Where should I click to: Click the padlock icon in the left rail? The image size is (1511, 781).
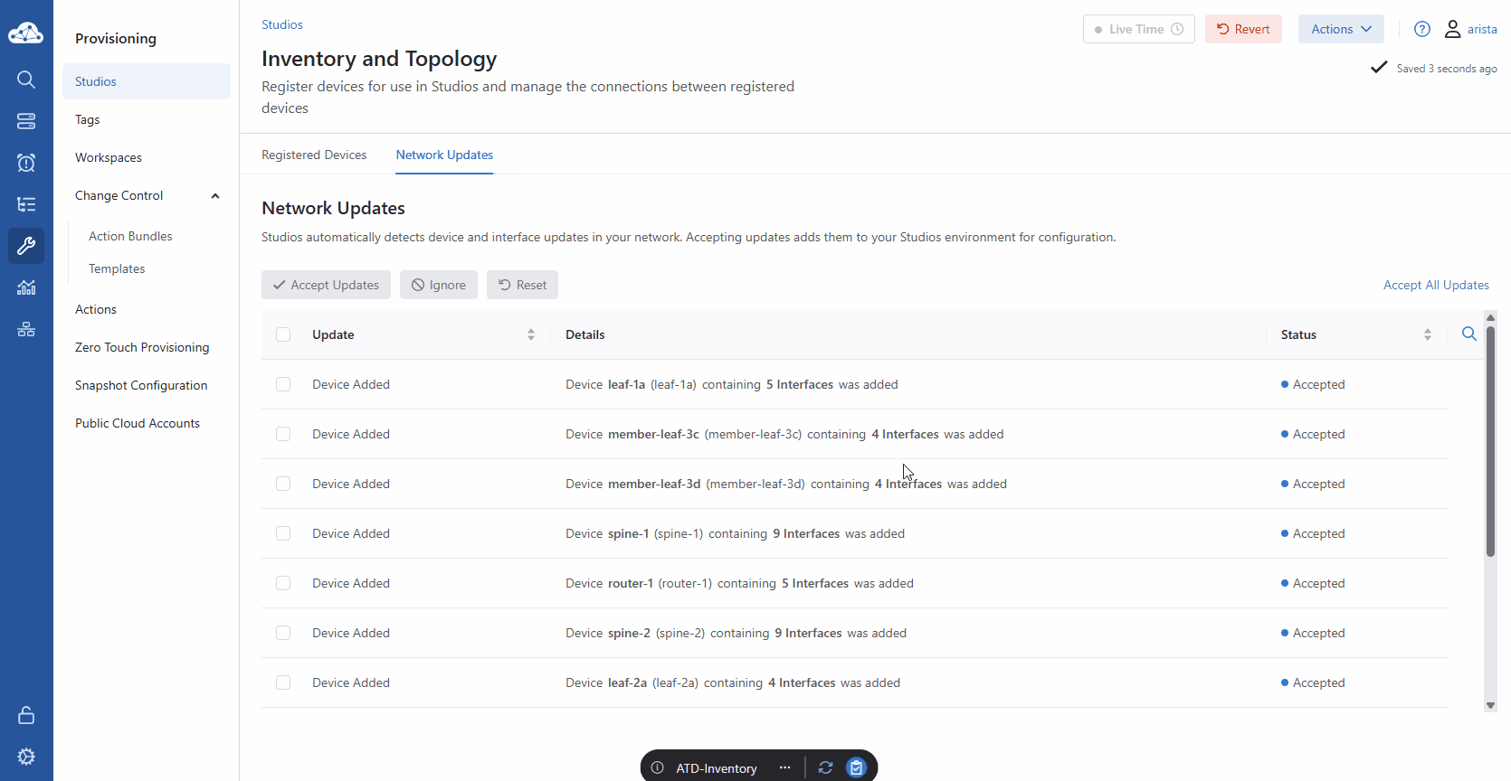pyautogui.click(x=26, y=715)
